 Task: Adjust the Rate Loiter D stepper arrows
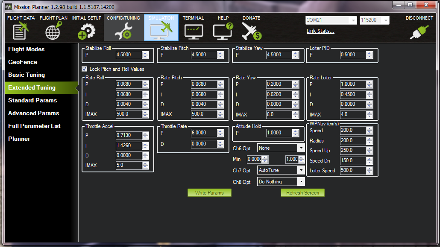(370, 104)
